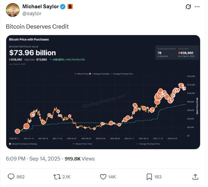The height and width of the screenshot is (187, 208).
Task: Click the $73.96 billion portfolio value
Action: pyautogui.click(x=33, y=53)
